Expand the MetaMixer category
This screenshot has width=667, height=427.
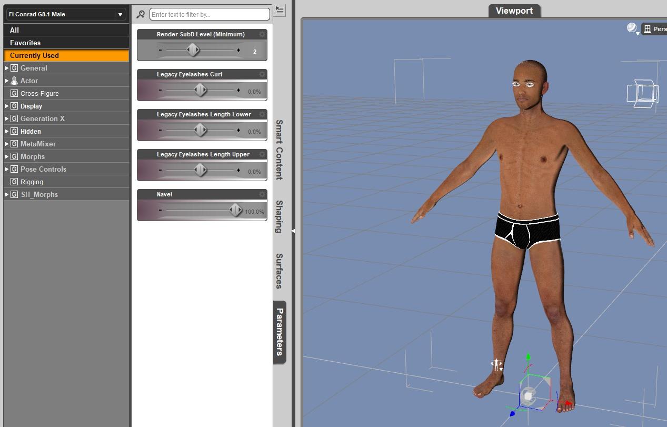pyautogui.click(x=7, y=144)
